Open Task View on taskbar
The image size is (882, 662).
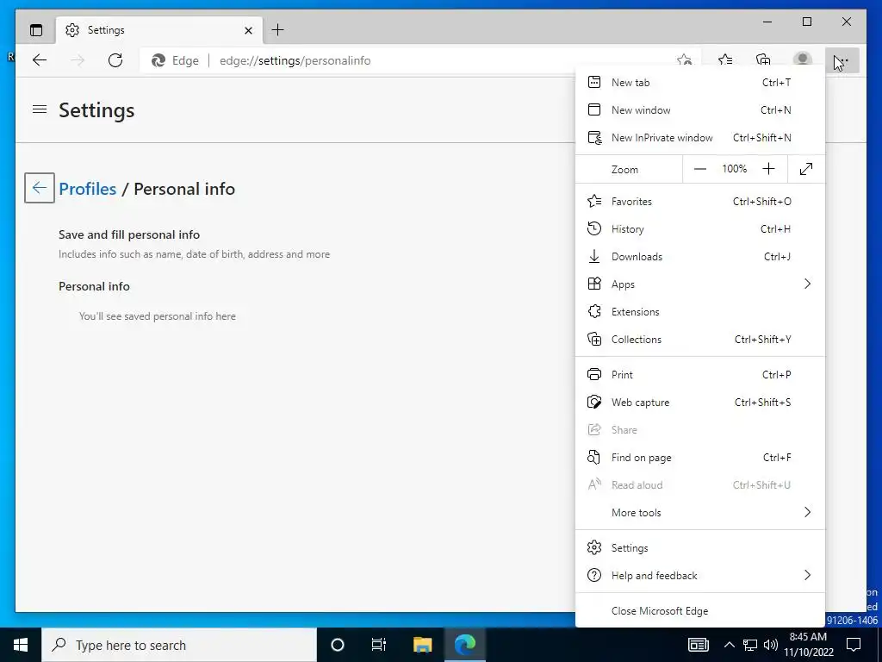tap(379, 645)
